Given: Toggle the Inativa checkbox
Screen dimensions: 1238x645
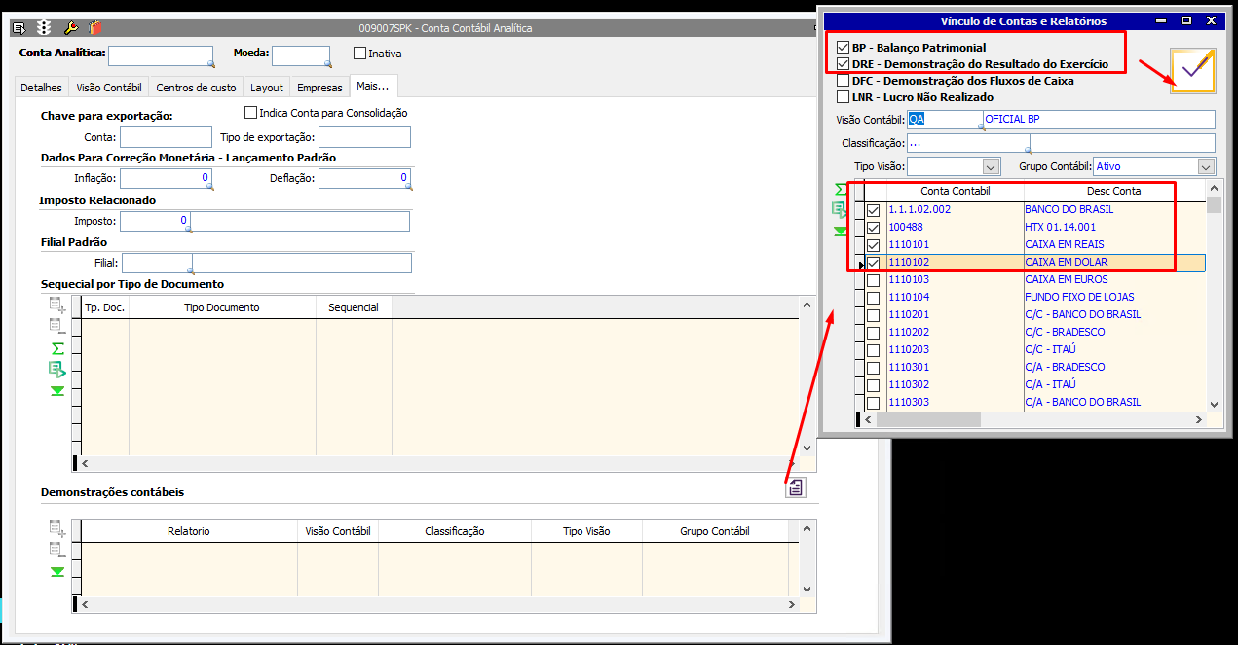Looking at the screenshot, I should click(359, 54).
